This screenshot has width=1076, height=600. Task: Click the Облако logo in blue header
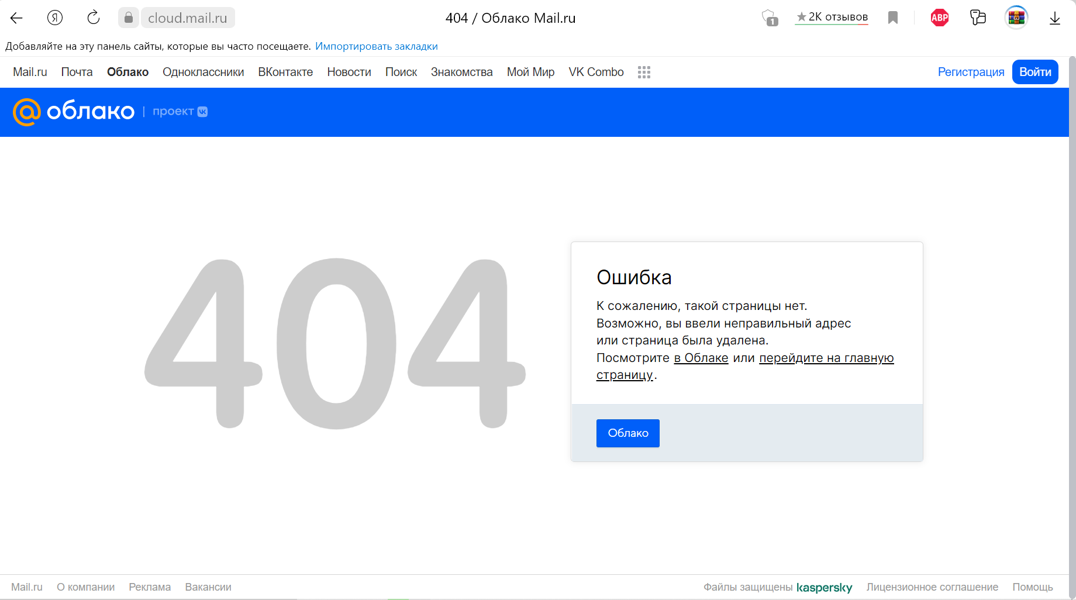(74, 112)
